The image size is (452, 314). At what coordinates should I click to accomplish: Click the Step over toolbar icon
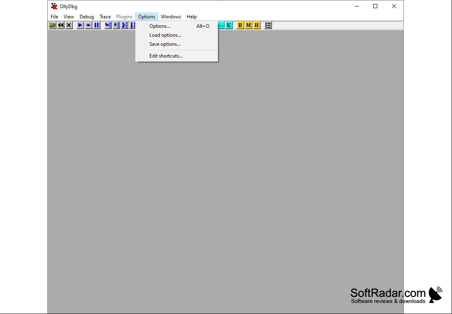[116, 25]
